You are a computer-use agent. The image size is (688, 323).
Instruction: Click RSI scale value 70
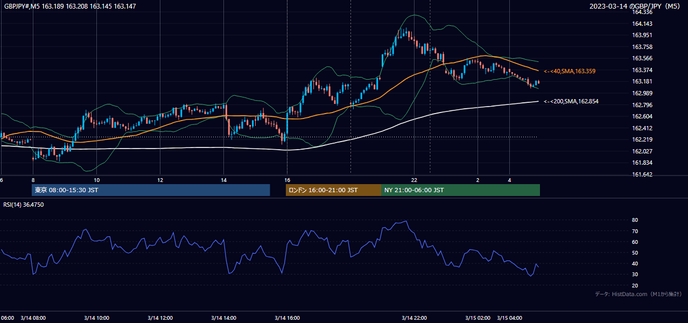coord(635,231)
